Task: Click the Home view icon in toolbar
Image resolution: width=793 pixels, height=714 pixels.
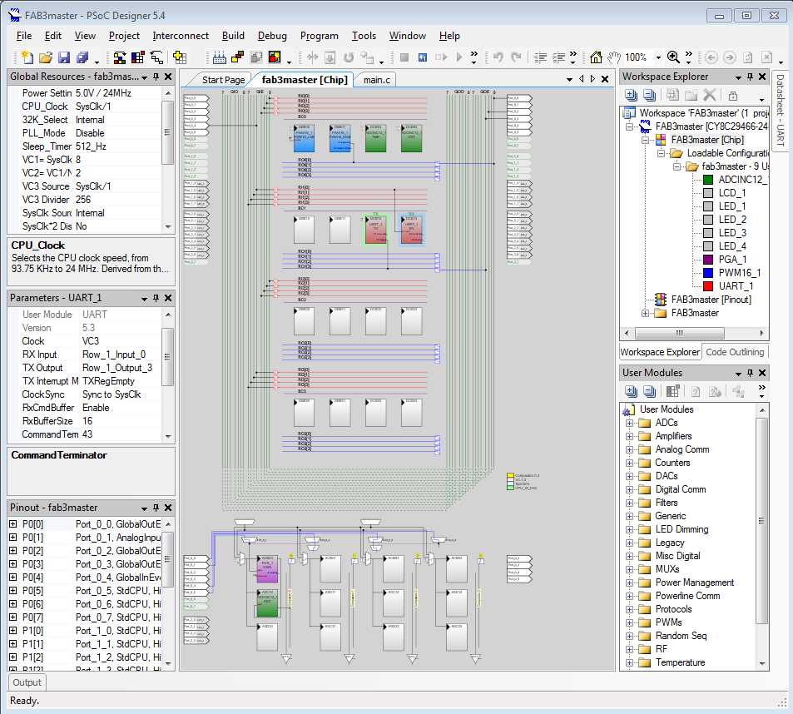Action: (x=596, y=57)
